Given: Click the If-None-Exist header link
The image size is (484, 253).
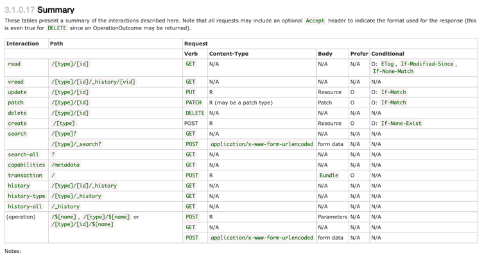Looking at the screenshot, I should click(401, 124).
